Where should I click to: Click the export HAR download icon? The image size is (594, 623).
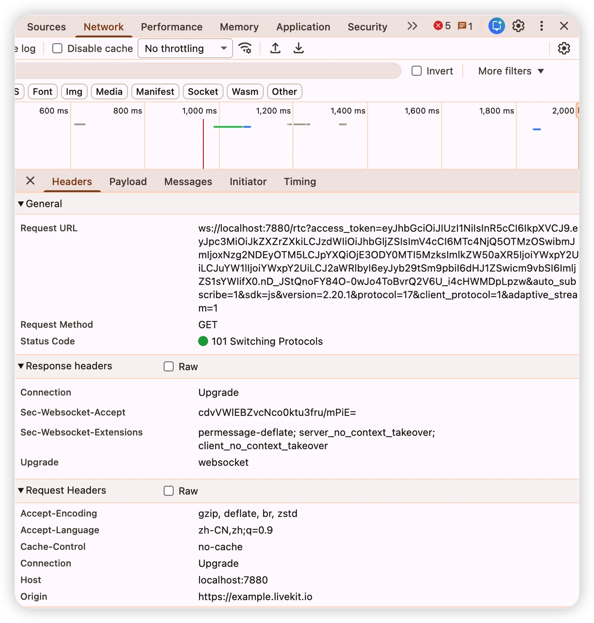click(299, 48)
